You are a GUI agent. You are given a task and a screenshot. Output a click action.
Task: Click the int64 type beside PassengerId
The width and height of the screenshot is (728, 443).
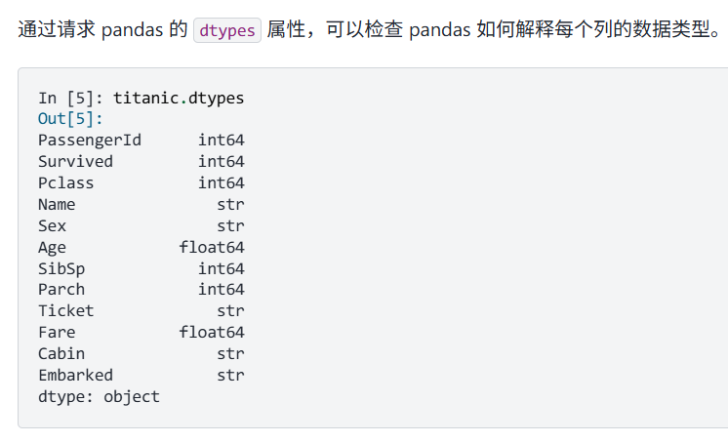(221, 141)
